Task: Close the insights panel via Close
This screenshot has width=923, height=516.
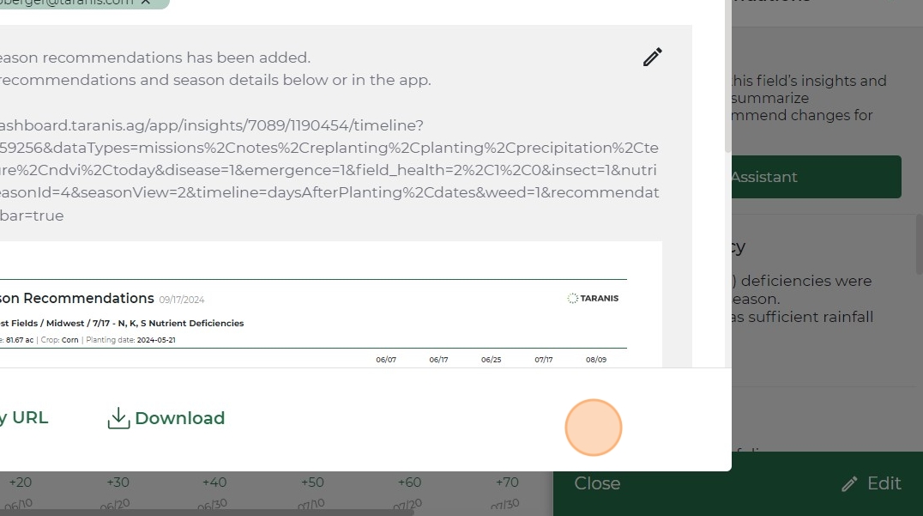Action: [597, 483]
